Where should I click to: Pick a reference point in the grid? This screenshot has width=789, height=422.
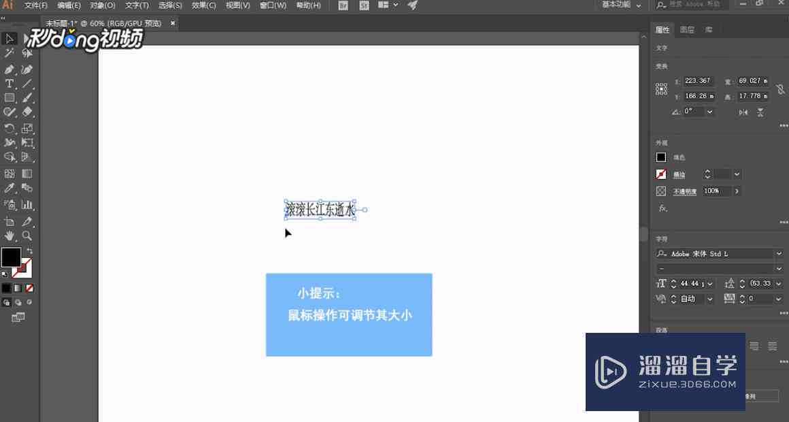click(x=661, y=89)
